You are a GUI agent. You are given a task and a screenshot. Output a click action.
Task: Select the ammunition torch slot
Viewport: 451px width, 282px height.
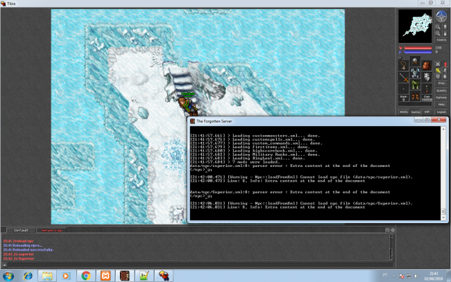click(427, 89)
